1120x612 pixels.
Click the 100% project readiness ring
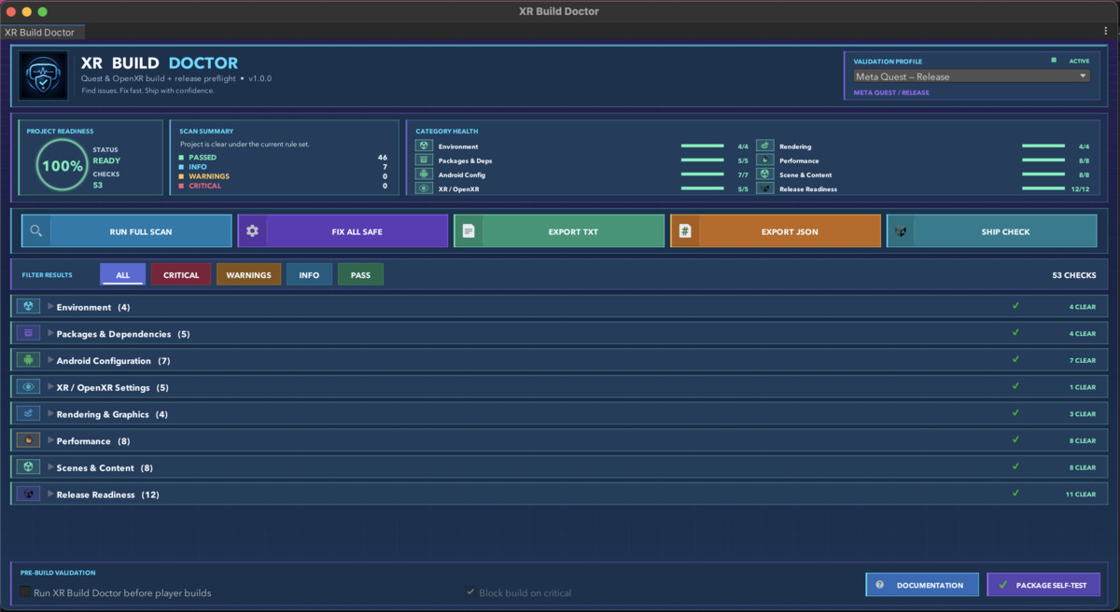62,166
